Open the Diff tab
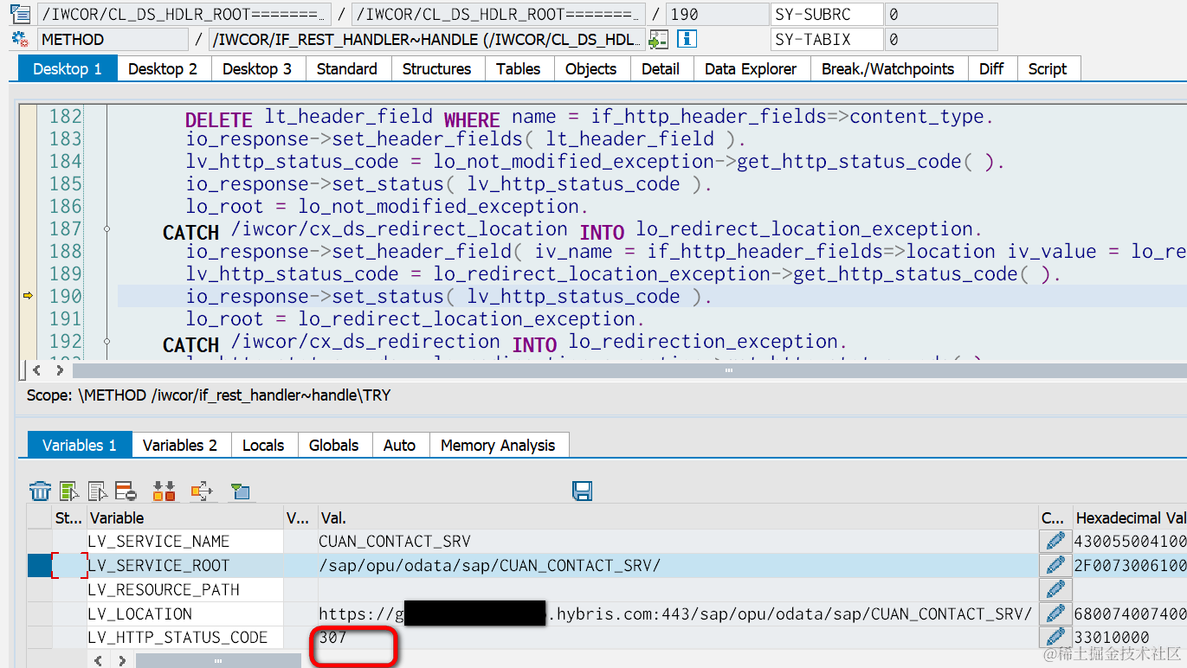This screenshot has width=1187, height=668. (992, 68)
